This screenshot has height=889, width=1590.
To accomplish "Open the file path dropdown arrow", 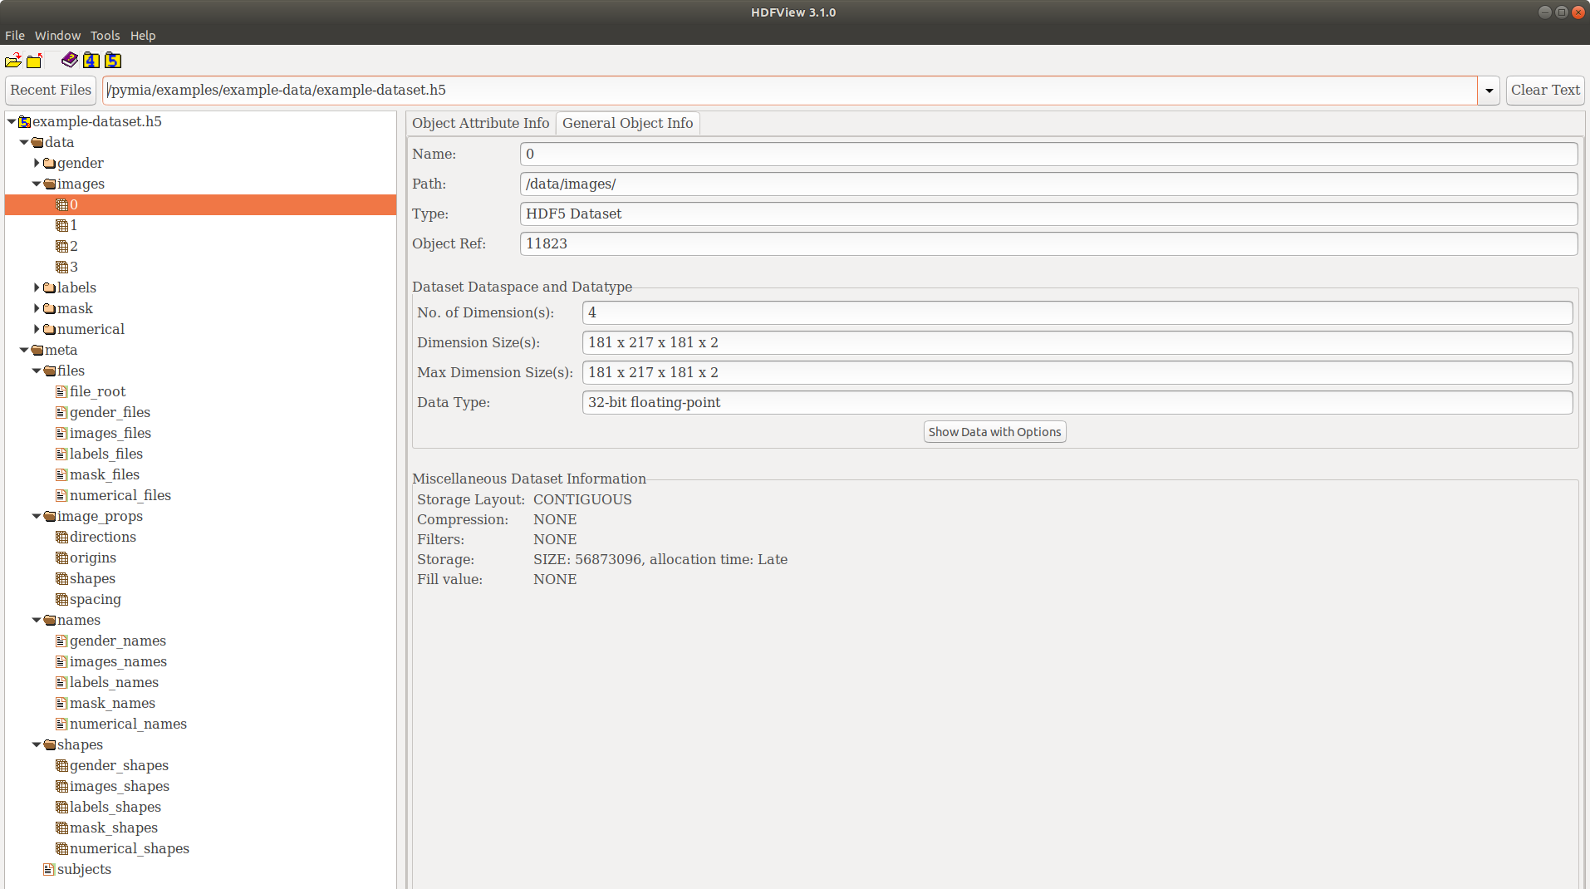I will [x=1489, y=91].
